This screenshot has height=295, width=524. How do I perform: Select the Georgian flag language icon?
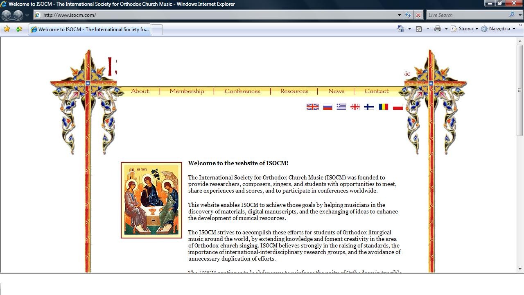(355, 107)
